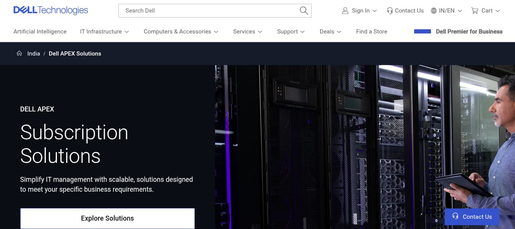
Task: Expand the Deals menu chevron
Action: [339, 32]
